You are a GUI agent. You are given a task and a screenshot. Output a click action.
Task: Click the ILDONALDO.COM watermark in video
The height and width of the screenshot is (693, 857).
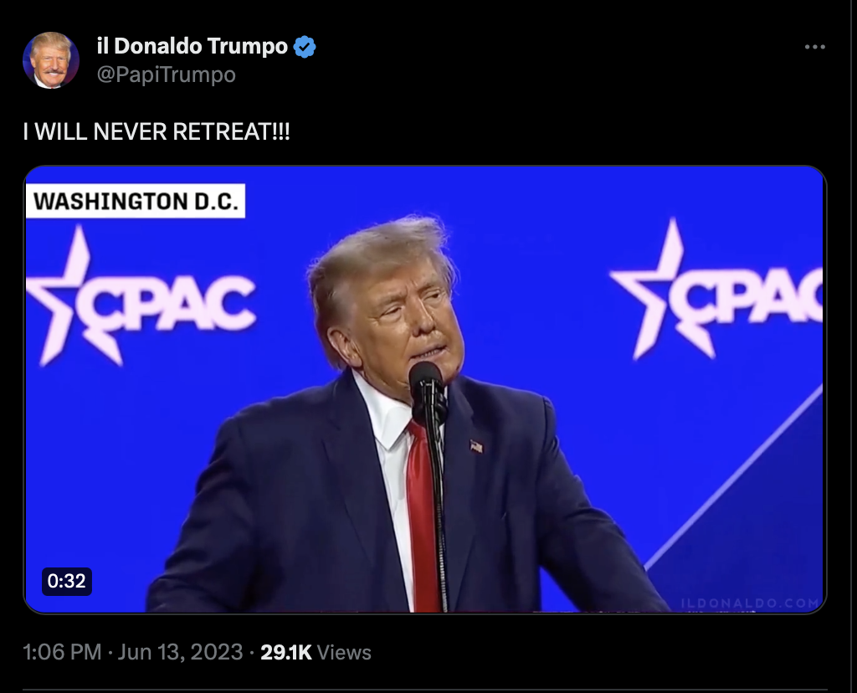pyautogui.click(x=751, y=603)
